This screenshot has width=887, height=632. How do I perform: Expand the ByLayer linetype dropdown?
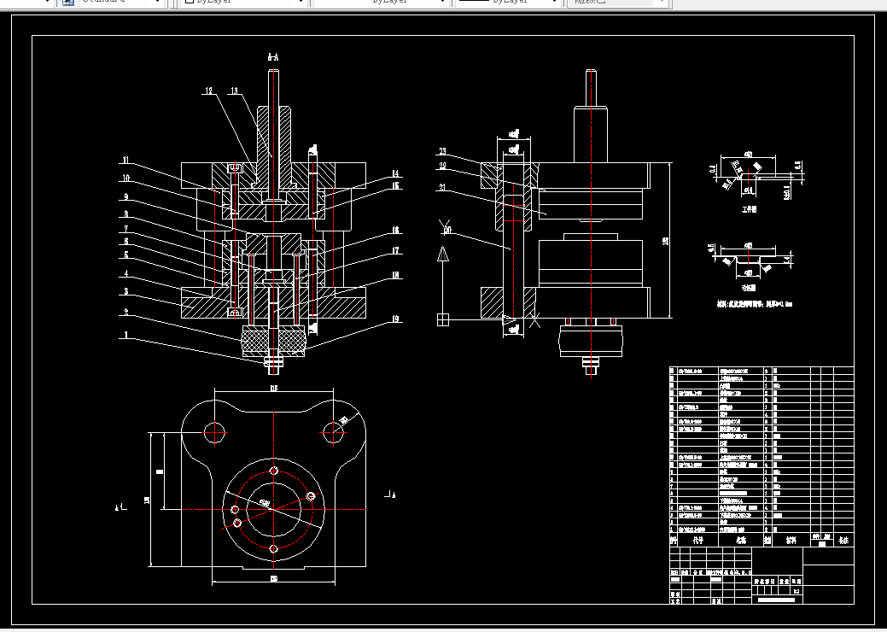(x=442, y=3)
